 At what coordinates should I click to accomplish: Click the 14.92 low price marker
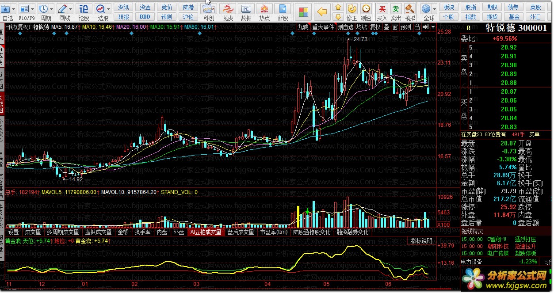coord(76,179)
